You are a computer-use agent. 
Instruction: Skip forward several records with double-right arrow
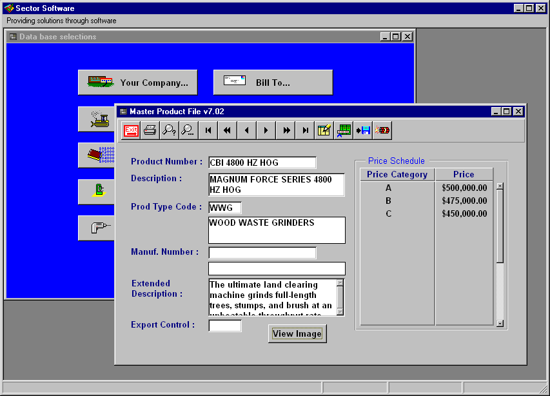coord(286,130)
